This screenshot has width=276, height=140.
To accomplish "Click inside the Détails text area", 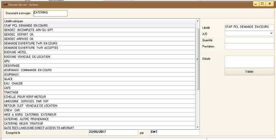I will pyautogui.click(x=249, y=62).
